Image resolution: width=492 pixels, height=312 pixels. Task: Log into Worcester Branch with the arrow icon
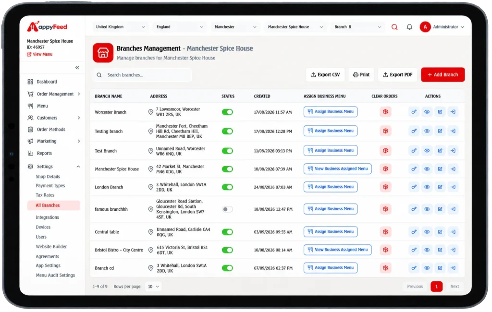(x=453, y=112)
